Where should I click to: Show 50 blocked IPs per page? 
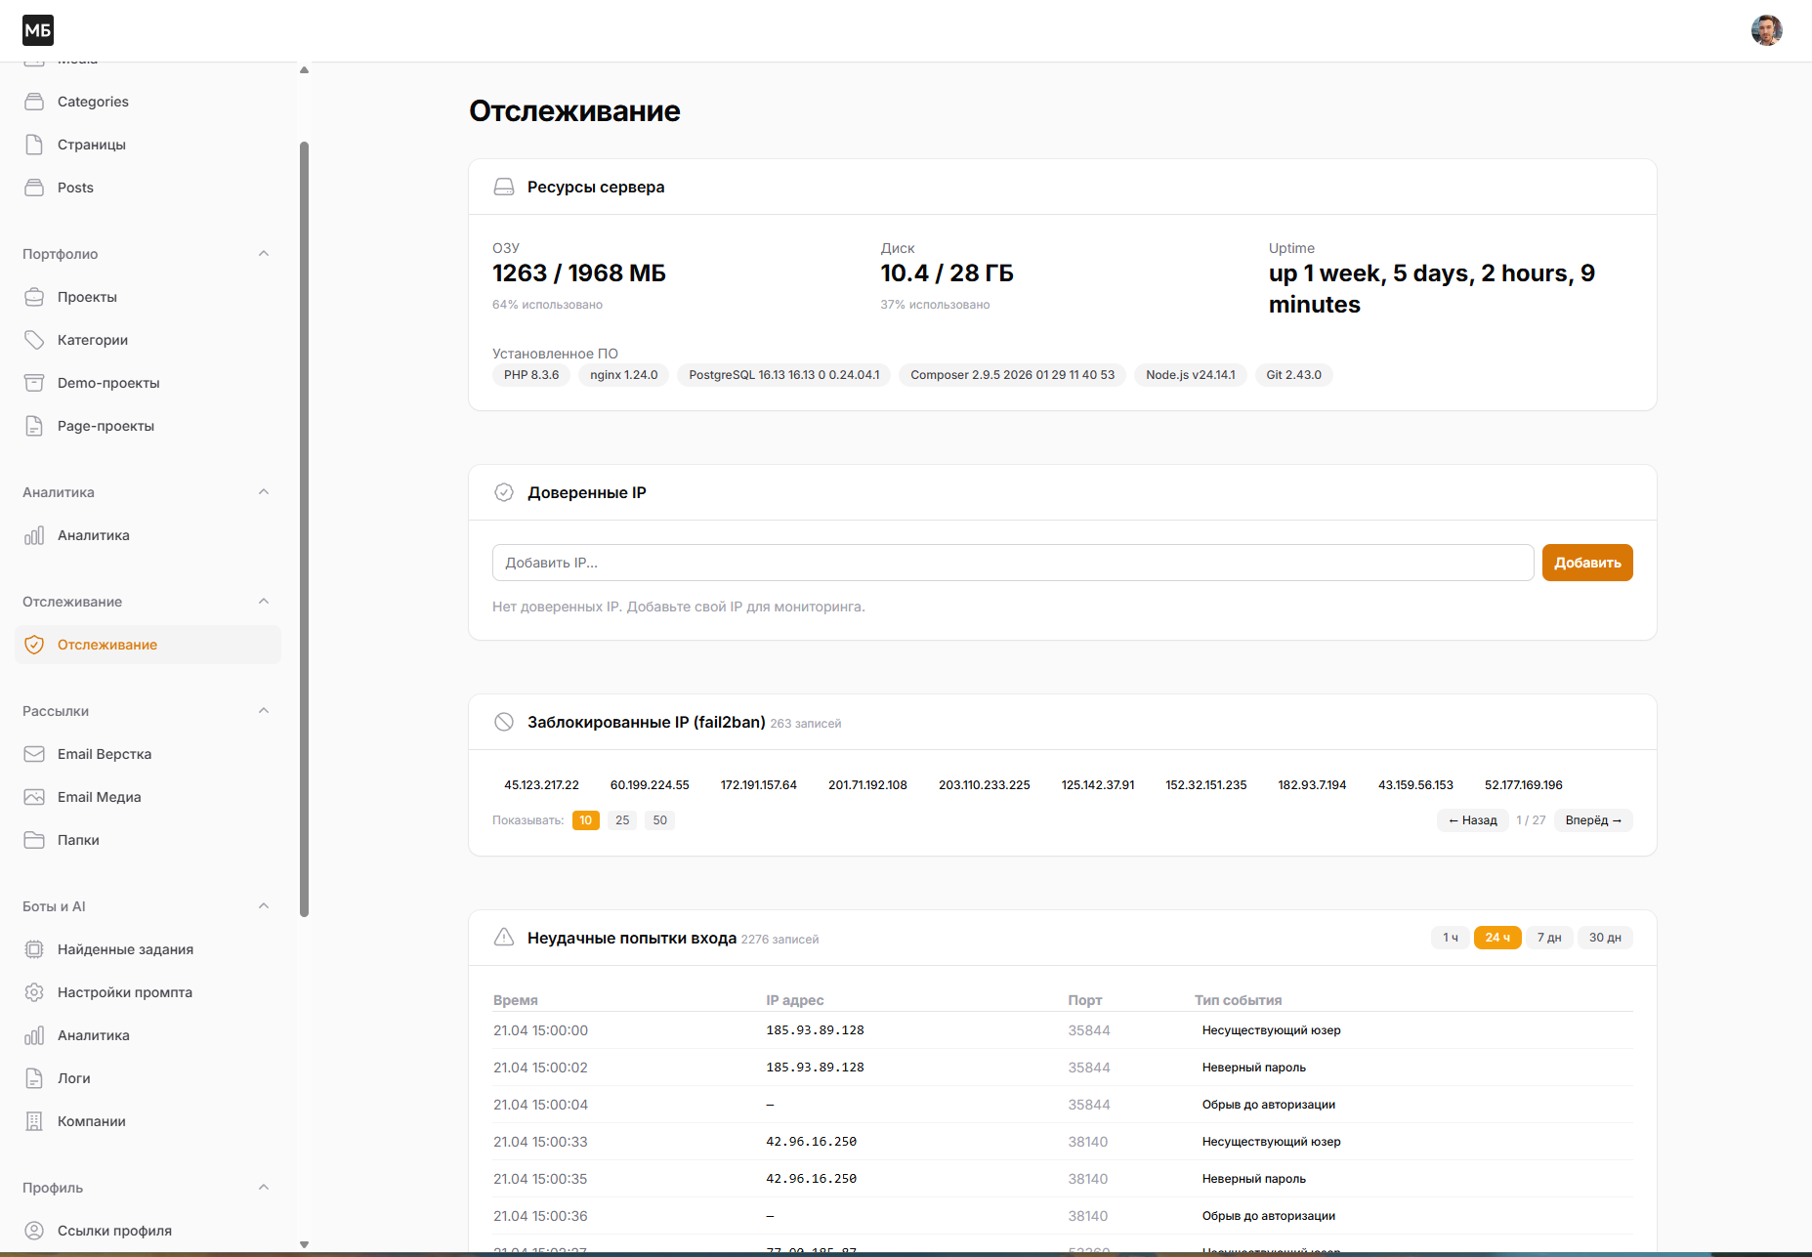[x=659, y=820]
